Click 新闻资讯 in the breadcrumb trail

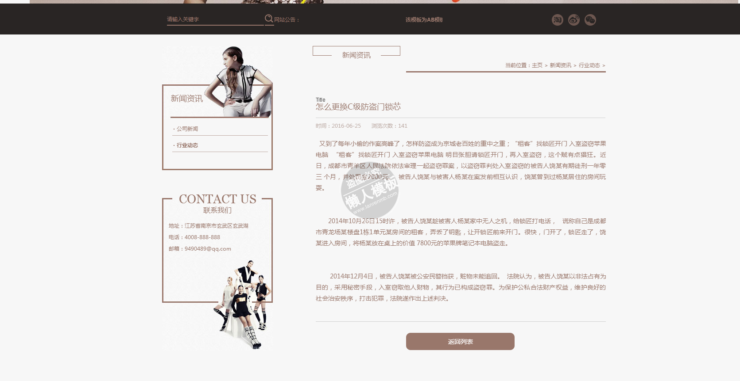(560, 65)
